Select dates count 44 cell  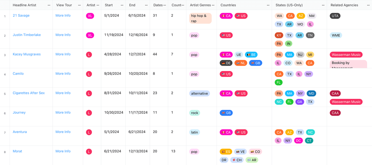pyautogui.click(x=159, y=58)
